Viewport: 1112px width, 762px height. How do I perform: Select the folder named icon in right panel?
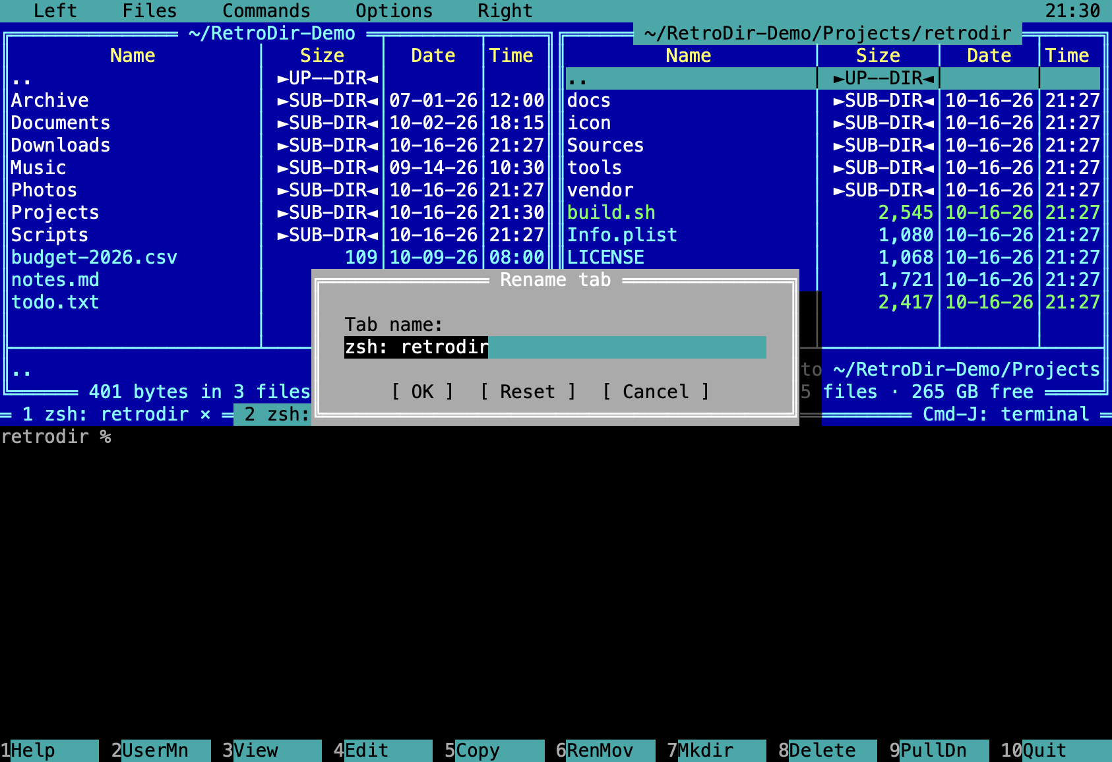pyautogui.click(x=834, y=123)
